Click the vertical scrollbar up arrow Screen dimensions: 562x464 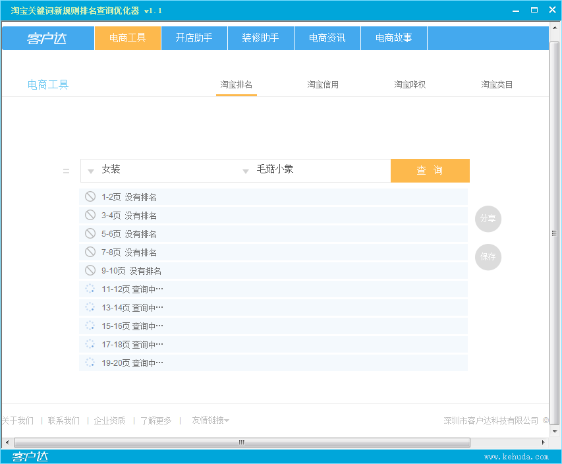coord(555,27)
